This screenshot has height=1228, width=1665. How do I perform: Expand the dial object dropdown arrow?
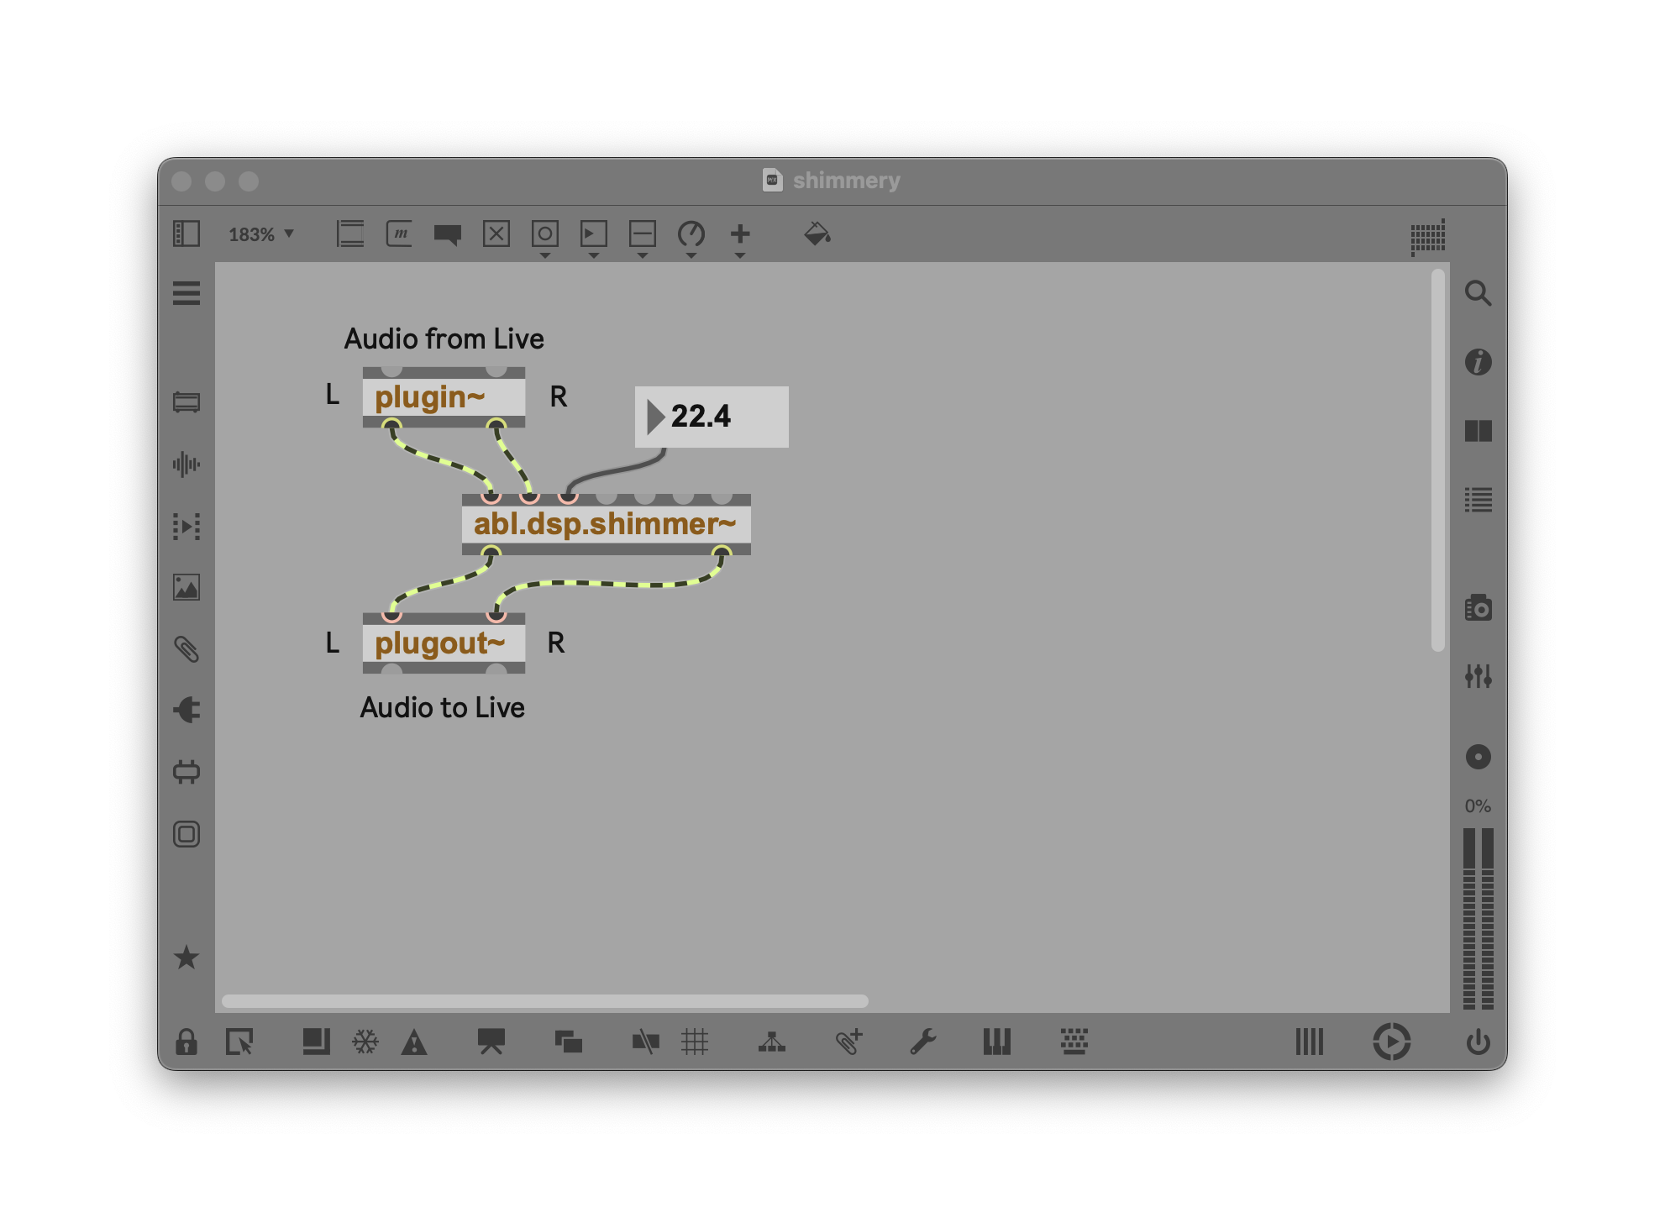point(691,255)
